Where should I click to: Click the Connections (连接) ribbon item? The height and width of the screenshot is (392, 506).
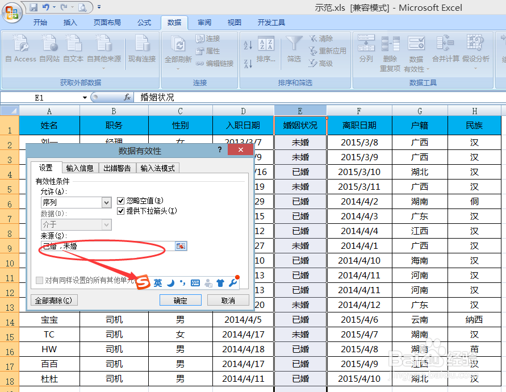[208, 39]
